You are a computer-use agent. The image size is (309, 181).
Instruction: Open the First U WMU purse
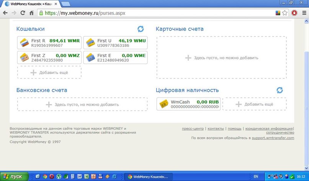click(x=115, y=43)
